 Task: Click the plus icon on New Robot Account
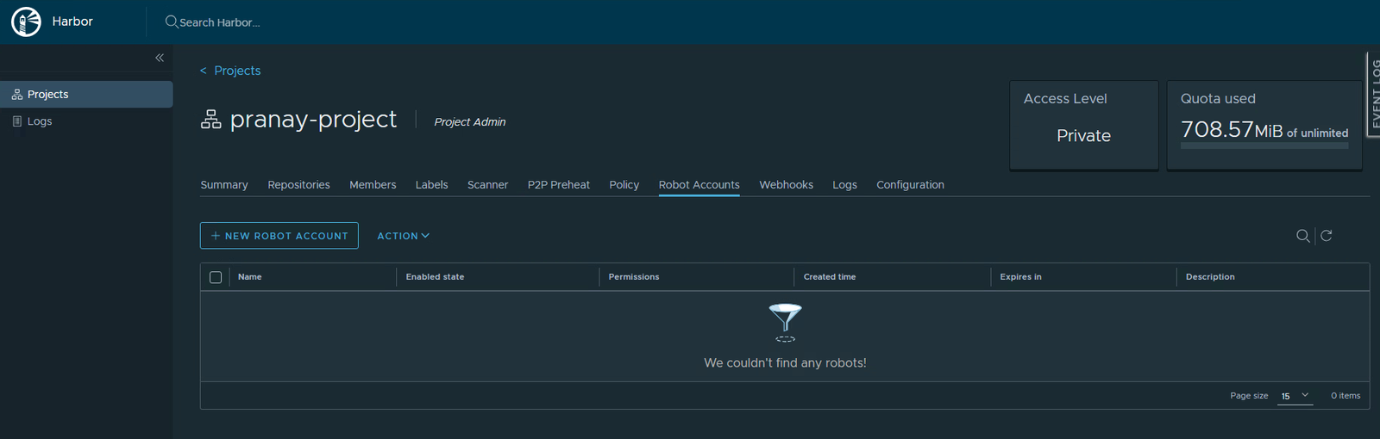(216, 236)
